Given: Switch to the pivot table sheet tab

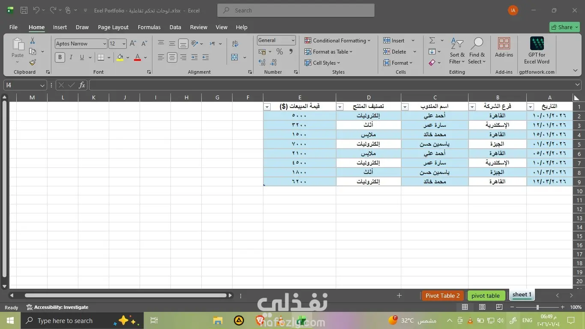Looking at the screenshot, I should pos(486,296).
